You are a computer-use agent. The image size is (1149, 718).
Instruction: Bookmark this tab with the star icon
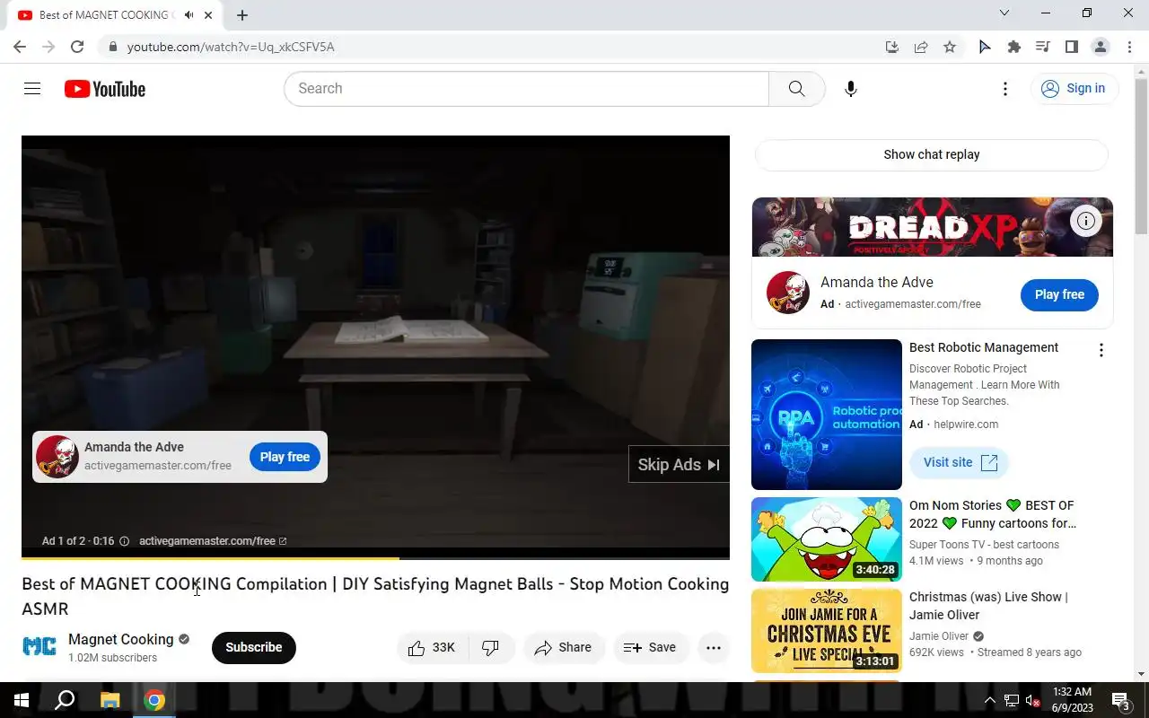[950, 47]
